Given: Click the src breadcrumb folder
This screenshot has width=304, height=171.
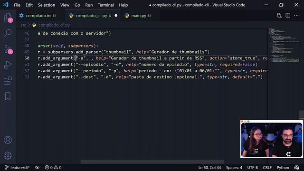Looking at the screenshot, I should click(23, 25).
